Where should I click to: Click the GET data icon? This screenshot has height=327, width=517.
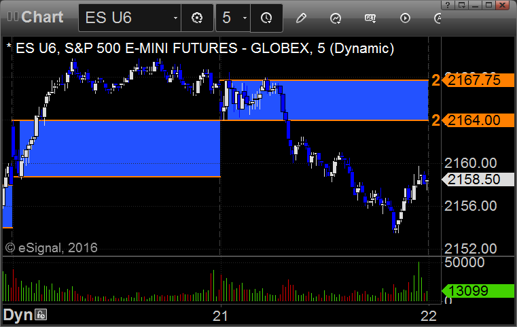tap(370, 18)
